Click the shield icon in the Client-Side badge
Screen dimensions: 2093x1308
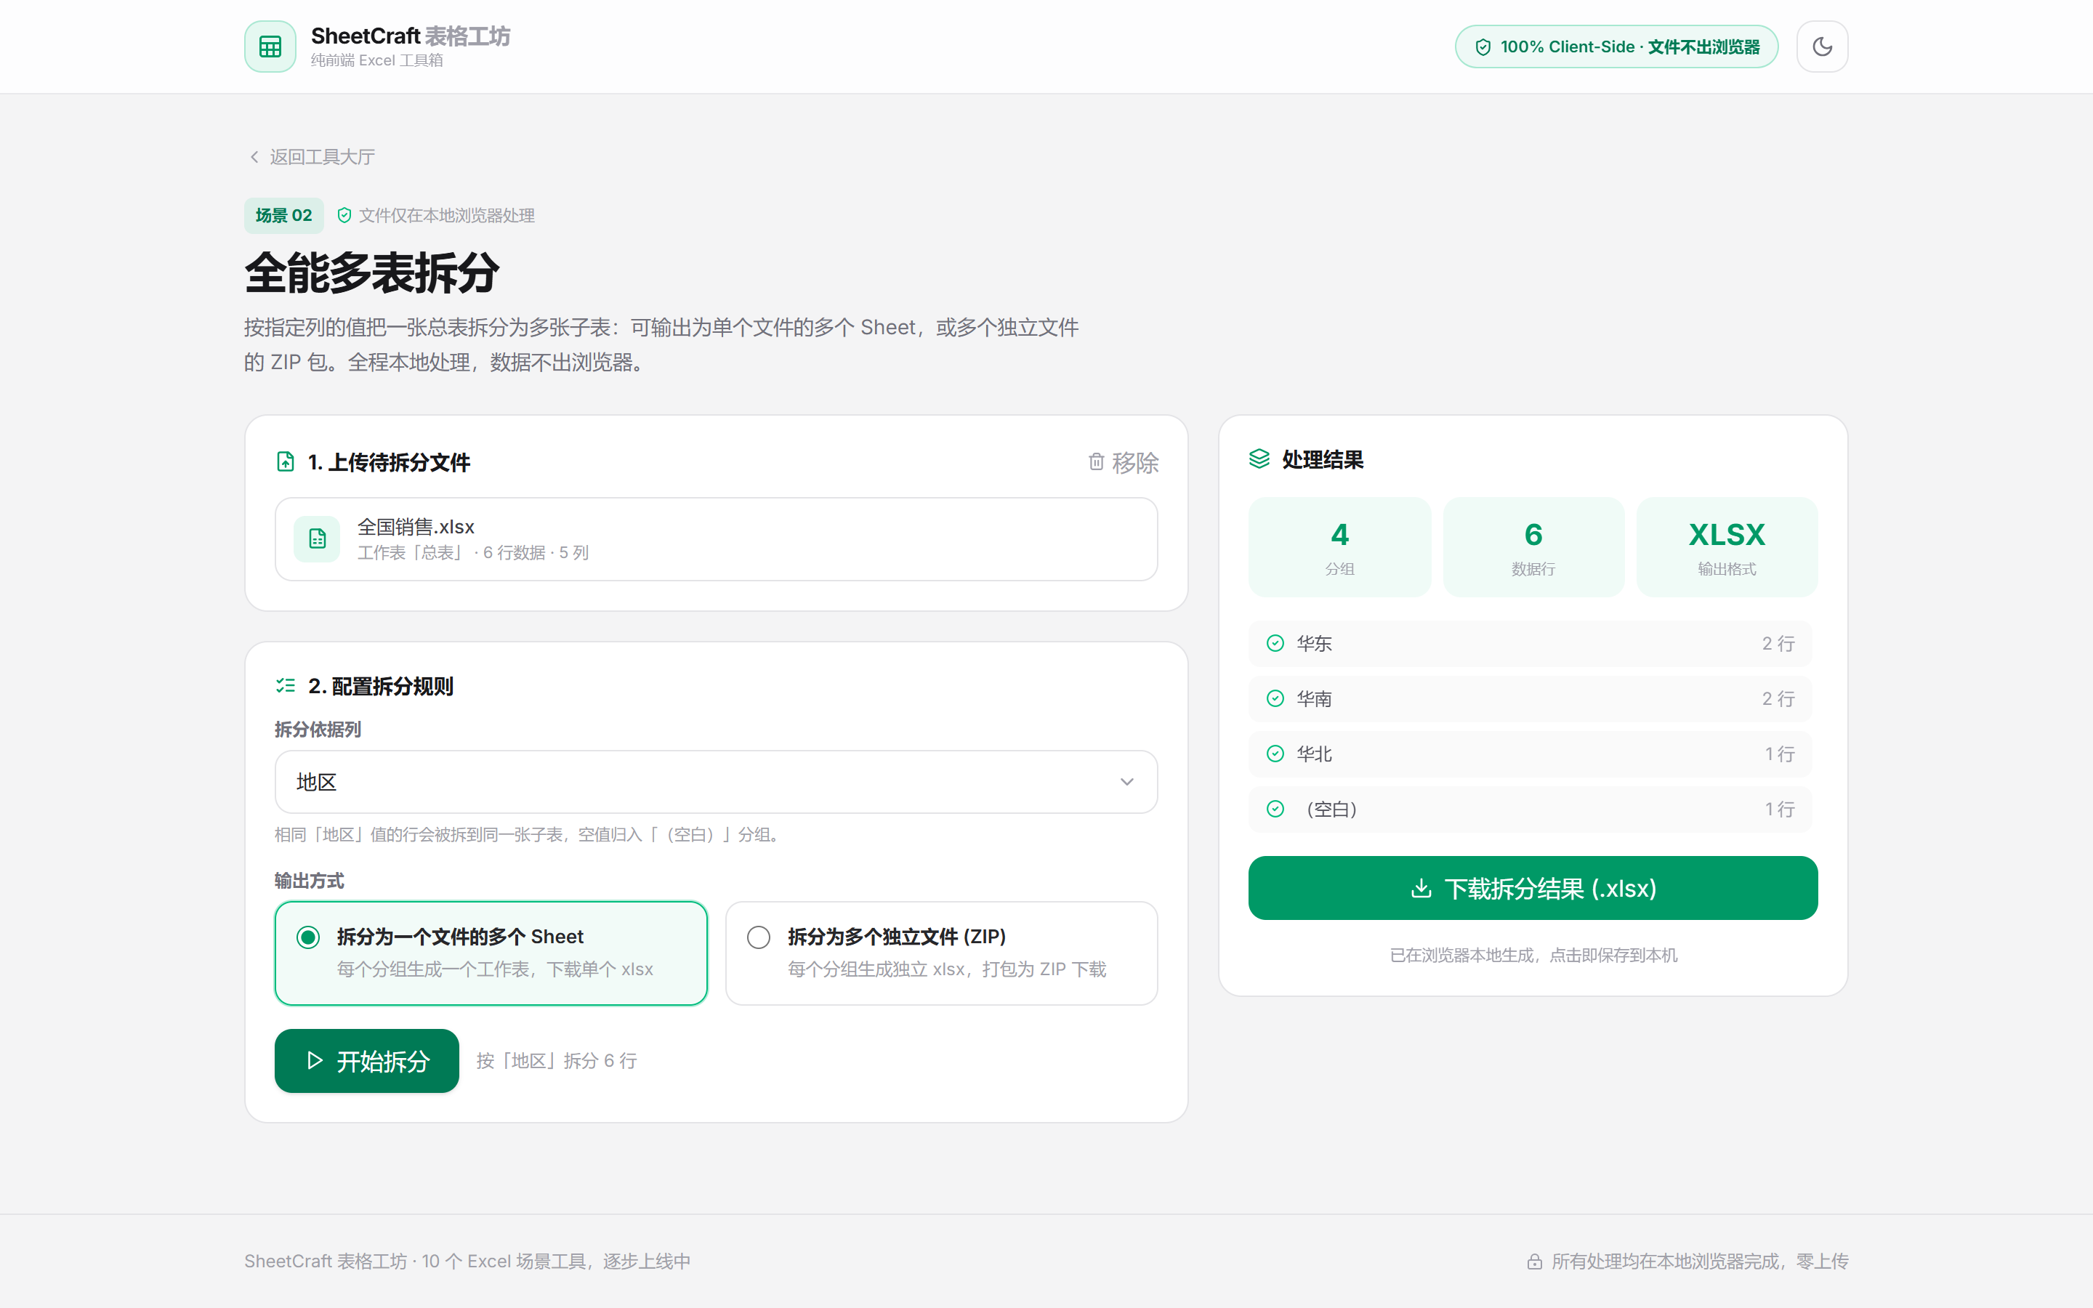(x=1483, y=47)
